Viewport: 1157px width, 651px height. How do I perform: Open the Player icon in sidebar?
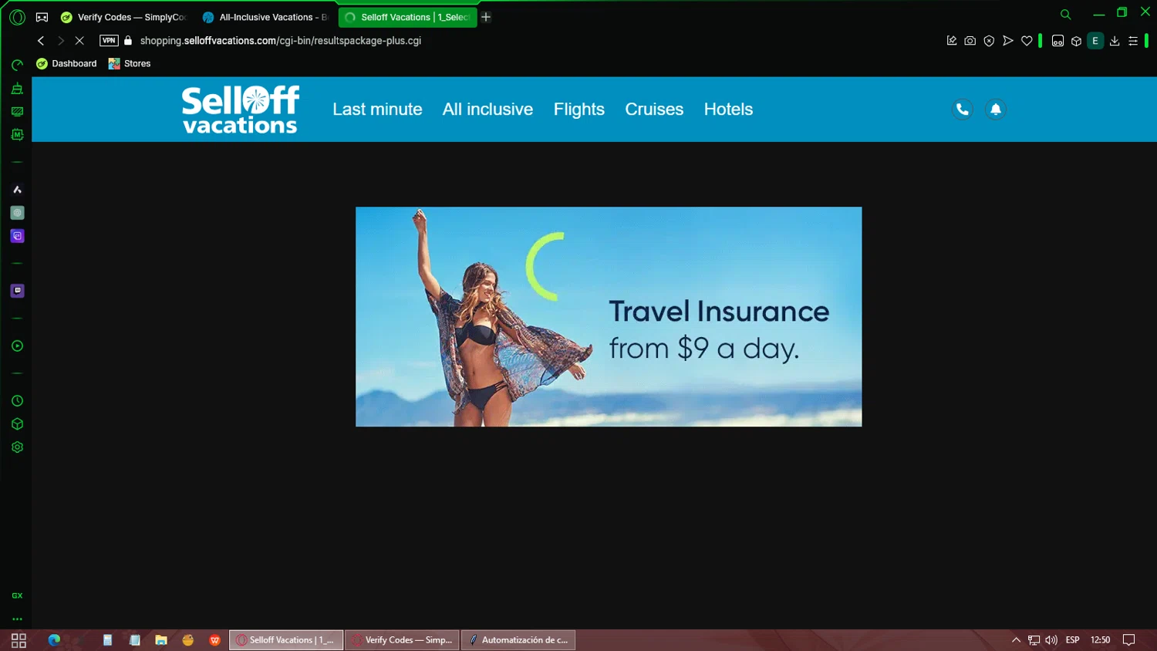coord(17,346)
